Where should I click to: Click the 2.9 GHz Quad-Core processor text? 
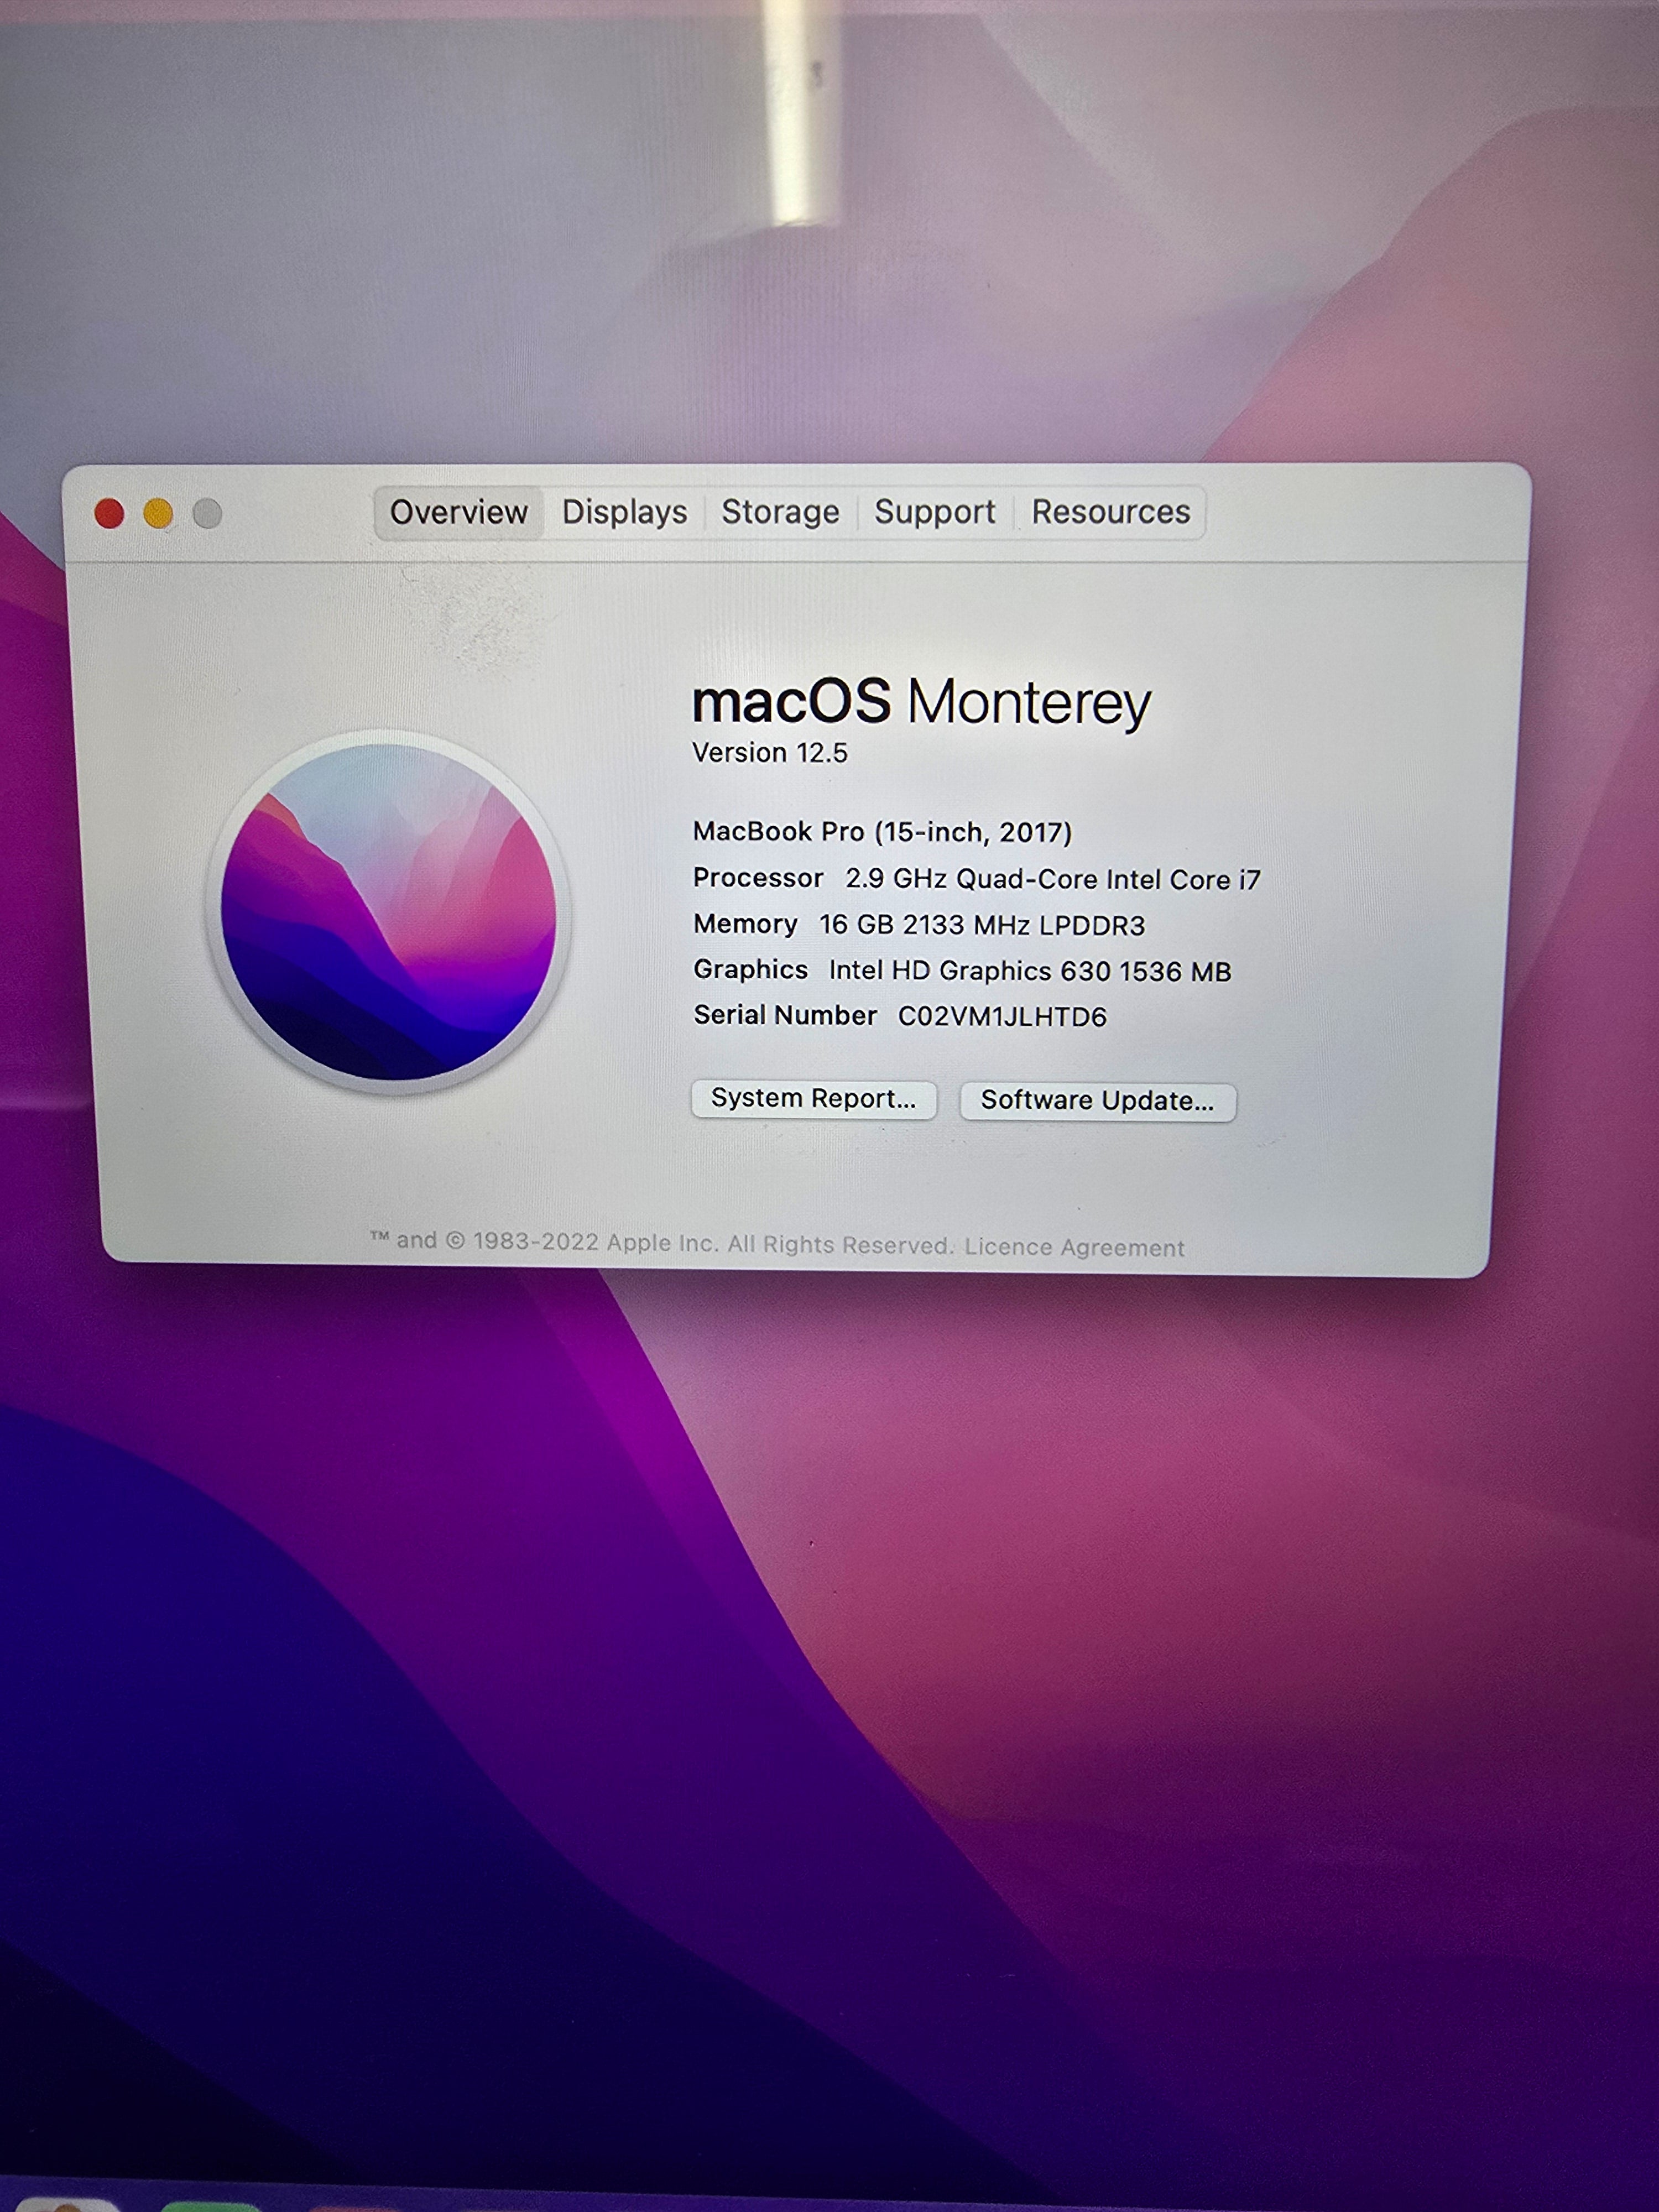1052,879
